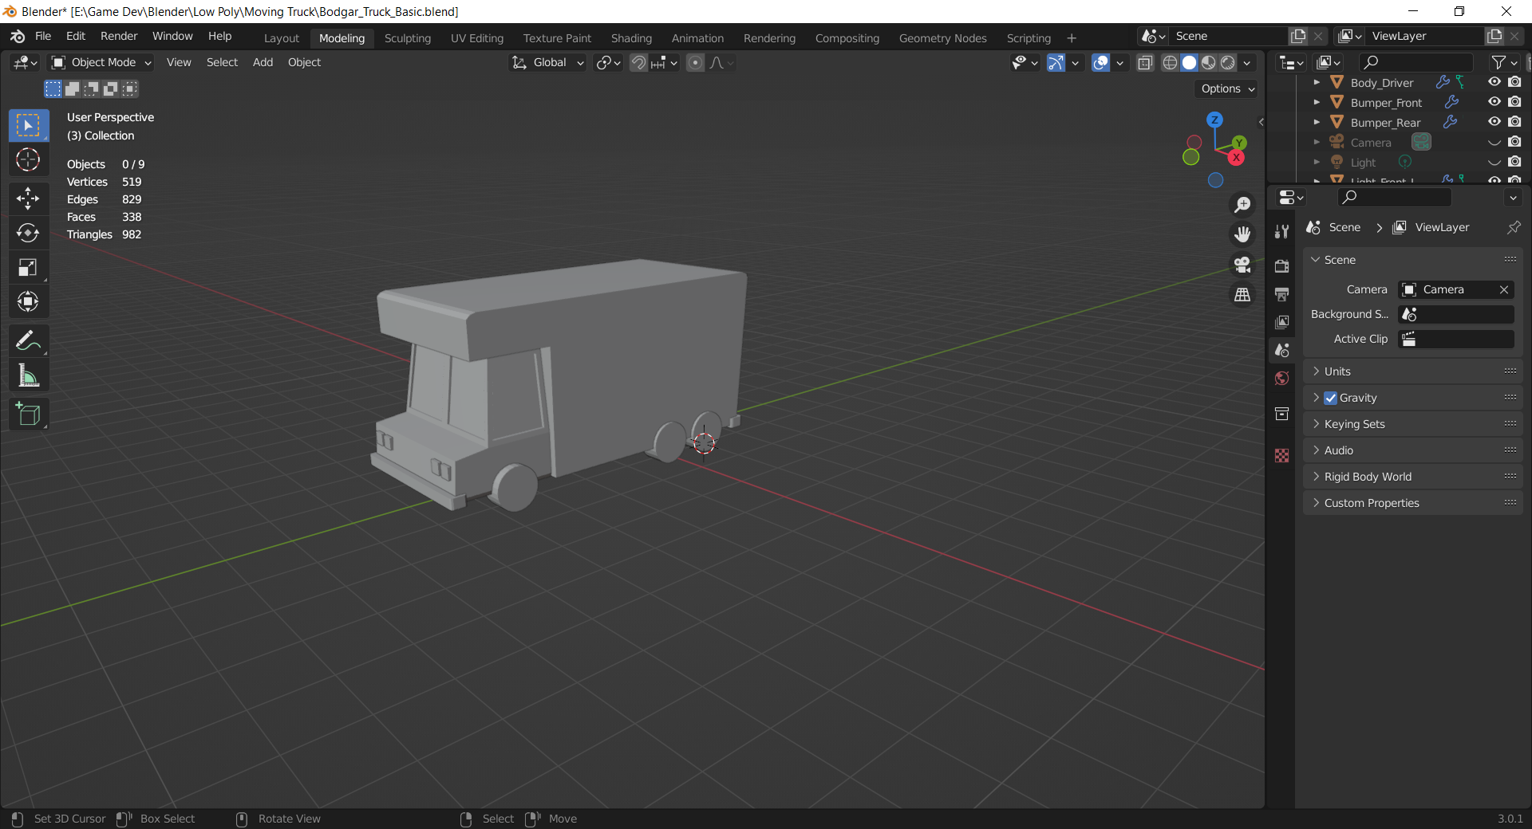Expand the Audio panel
Screen dimensions: 1532x829
pyautogui.click(x=1413, y=450)
